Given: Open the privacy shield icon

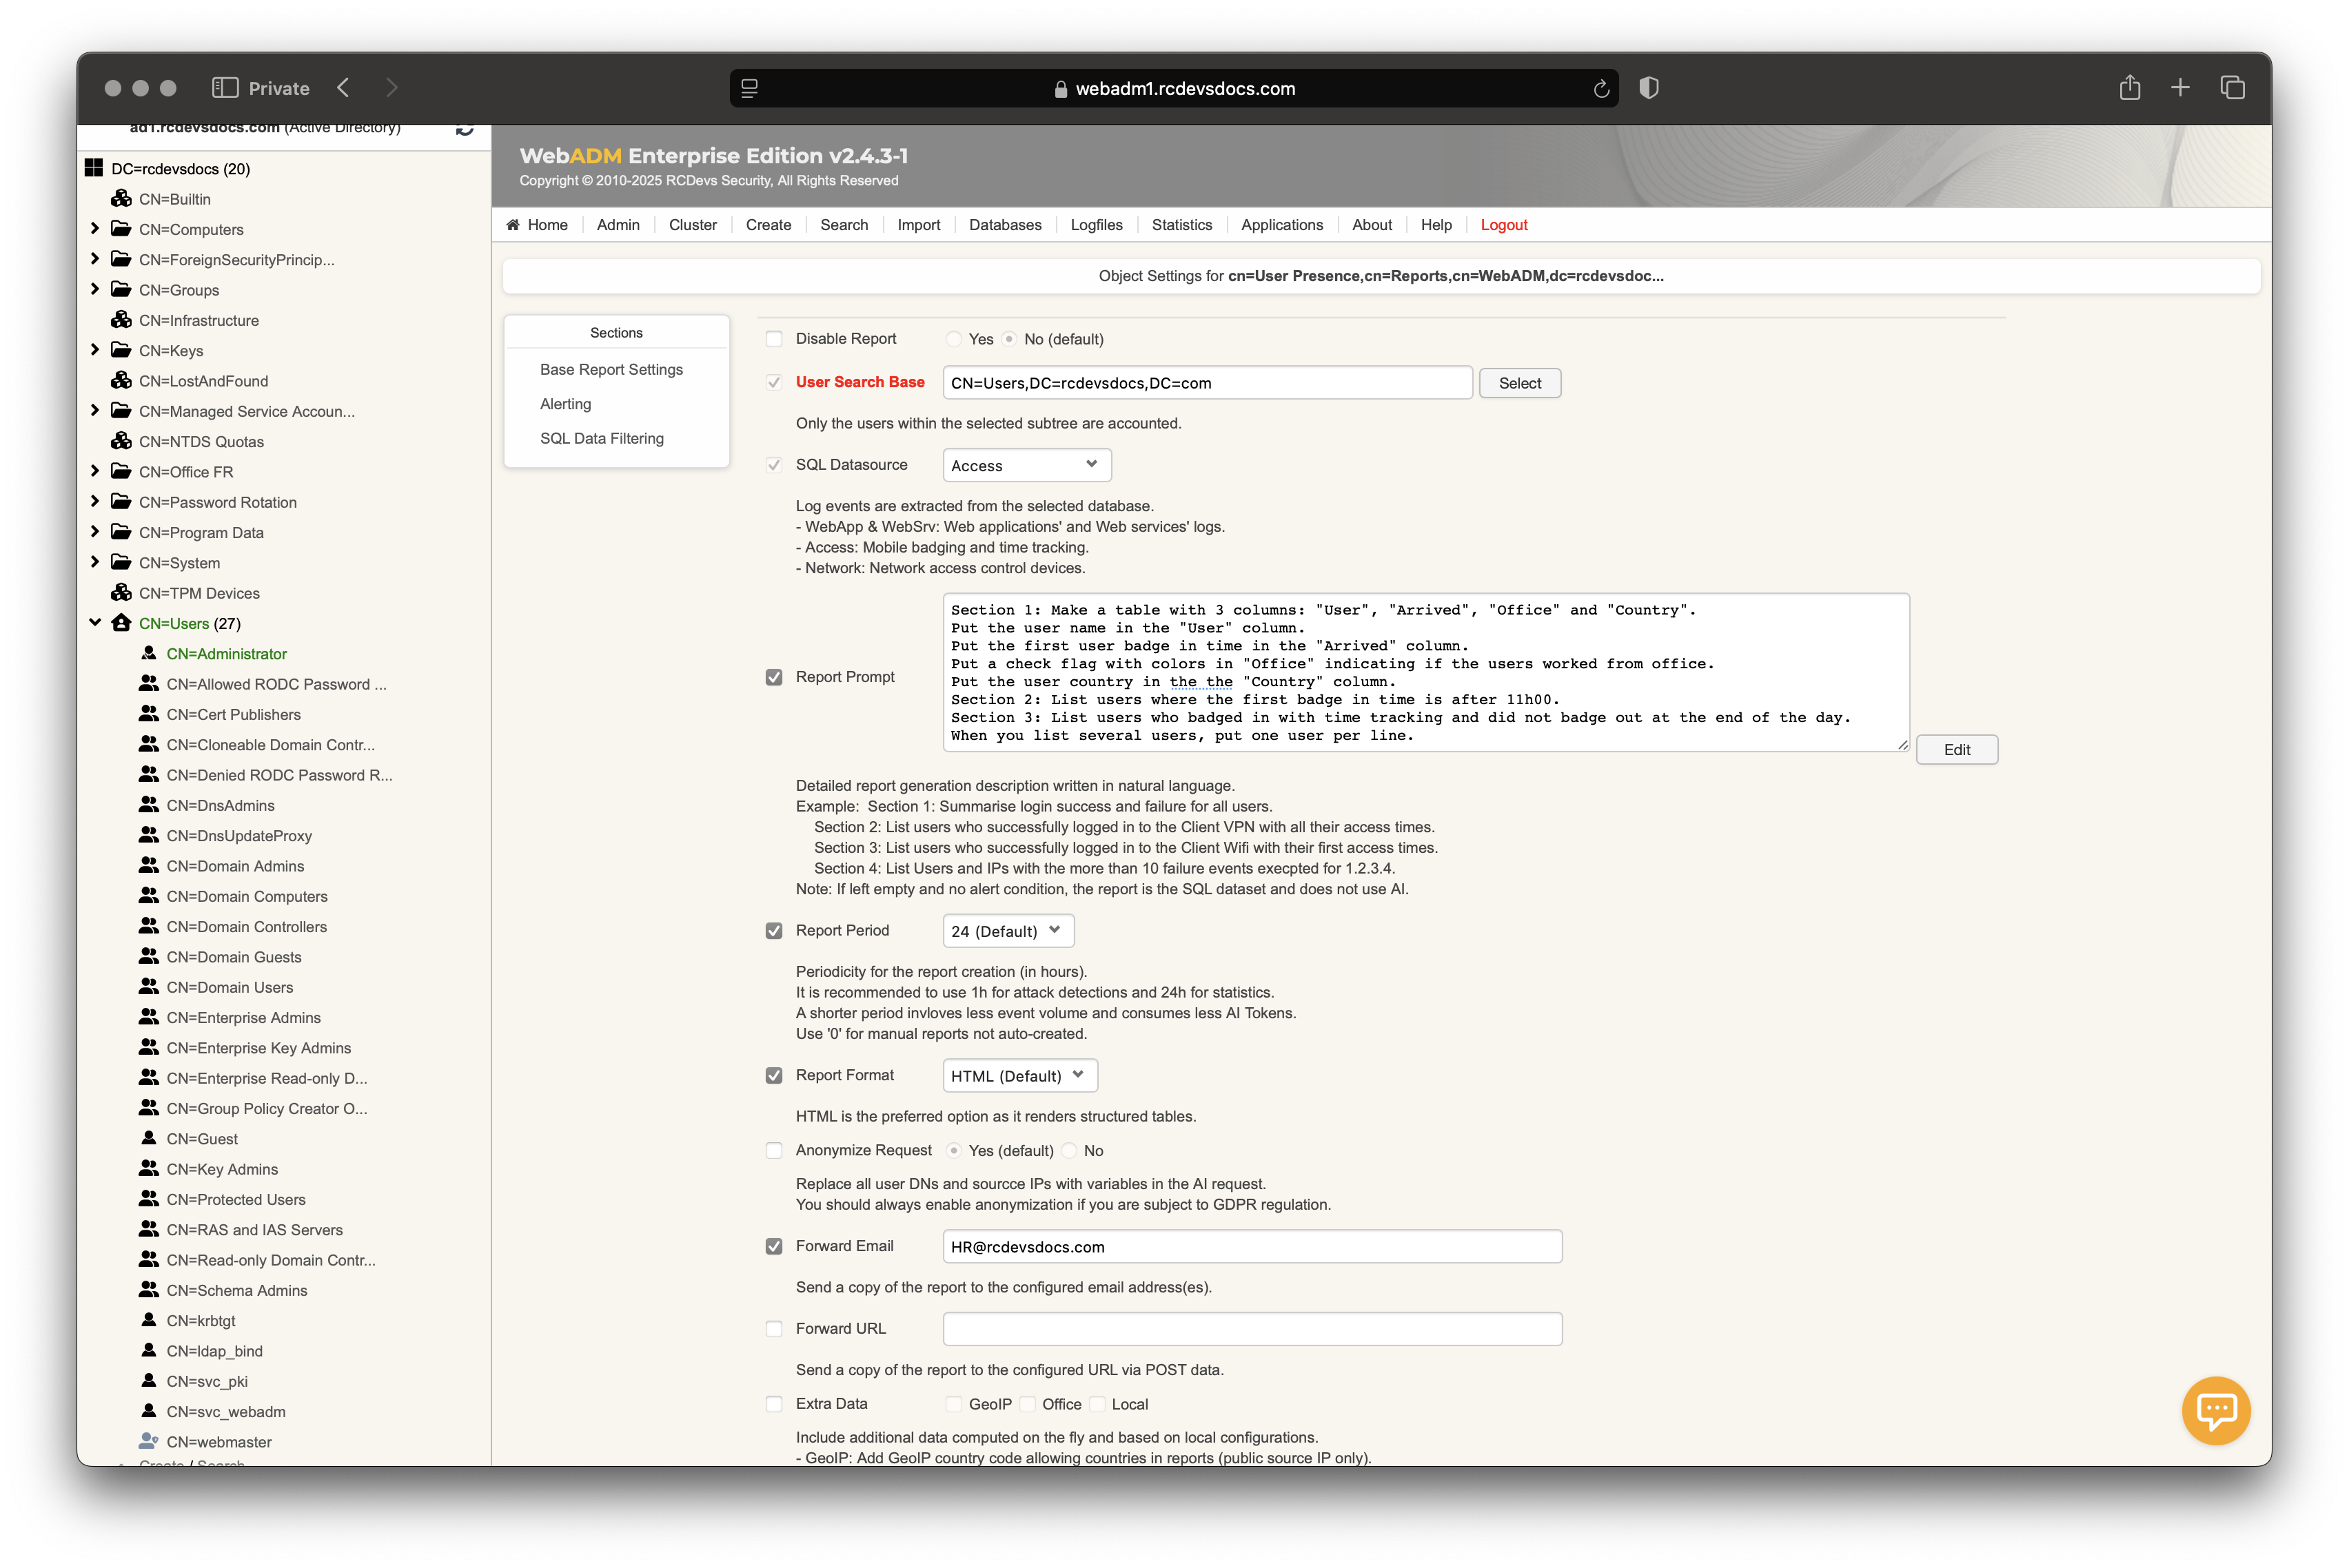Looking at the screenshot, I should (1649, 88).
